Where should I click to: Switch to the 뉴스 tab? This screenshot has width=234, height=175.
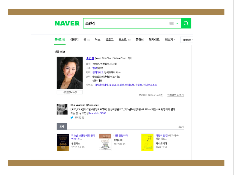click(98, 40)
